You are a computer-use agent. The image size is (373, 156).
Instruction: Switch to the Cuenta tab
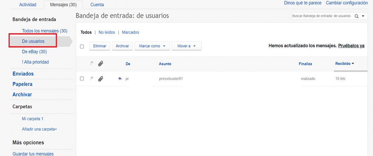97,5
